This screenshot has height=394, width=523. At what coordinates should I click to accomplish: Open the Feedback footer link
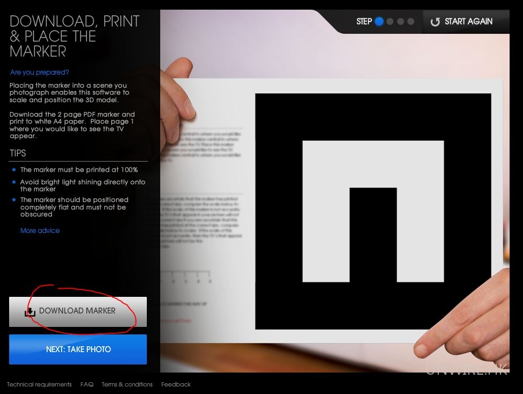(176, 384)
